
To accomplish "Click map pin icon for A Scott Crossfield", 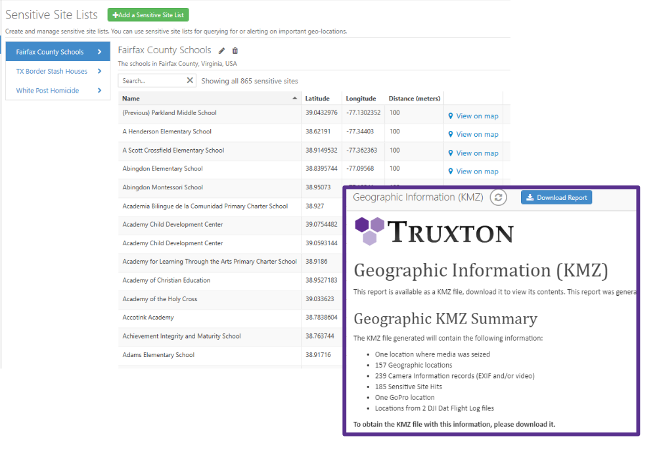I will click(x=451, y=153).
